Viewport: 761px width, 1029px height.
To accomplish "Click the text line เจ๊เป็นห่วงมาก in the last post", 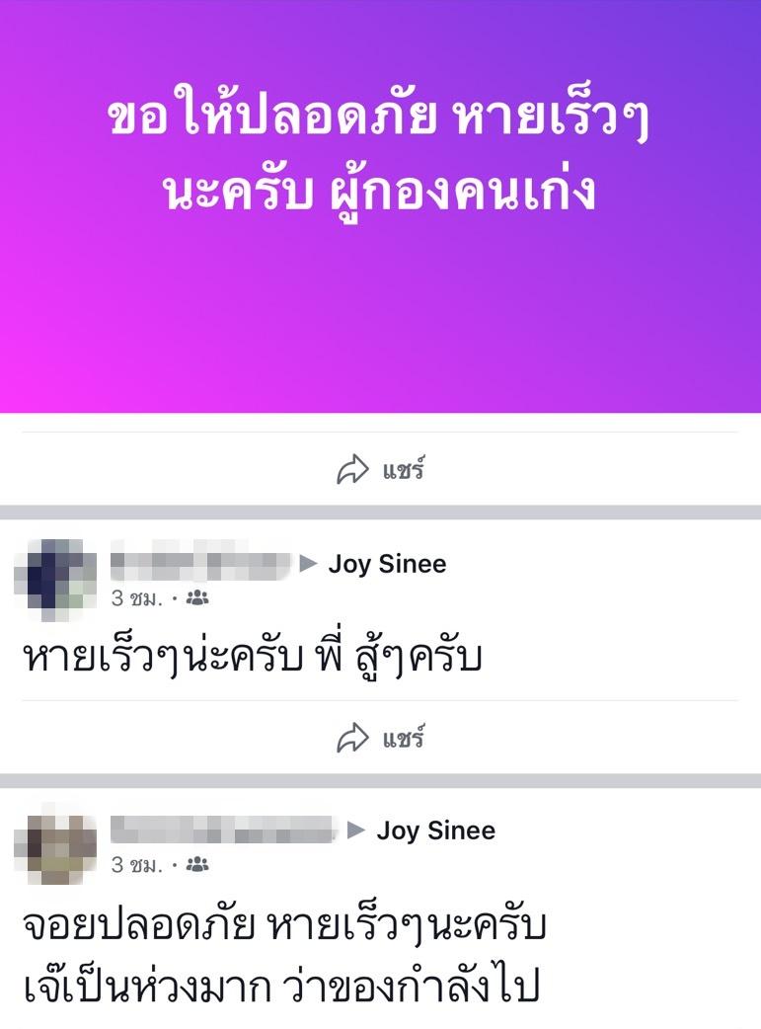I will coord(147,987).
